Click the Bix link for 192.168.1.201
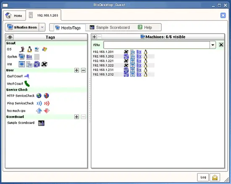Screen dimensions: 231x184 139,52
